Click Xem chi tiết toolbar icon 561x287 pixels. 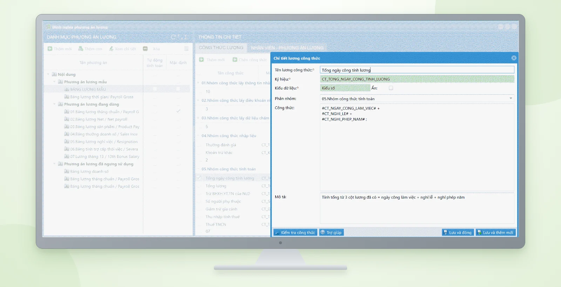coord(111,48)
